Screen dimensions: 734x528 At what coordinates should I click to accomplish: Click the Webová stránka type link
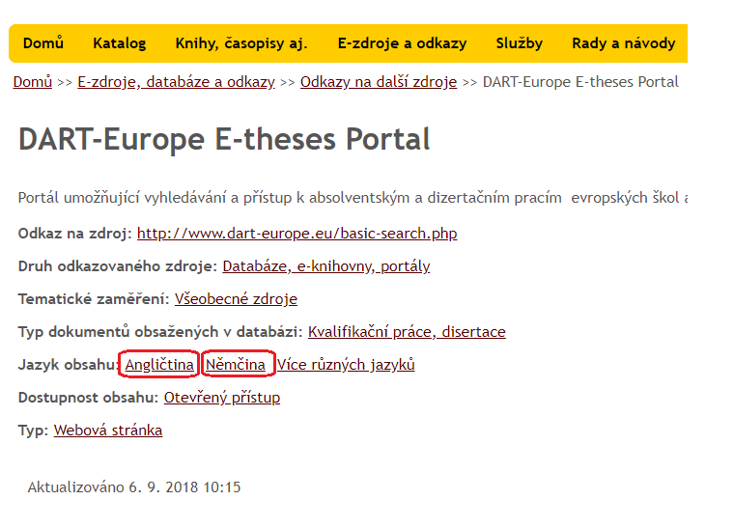[x=108, y=430]
